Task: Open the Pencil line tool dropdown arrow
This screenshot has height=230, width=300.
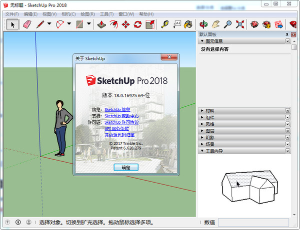Action: pos(49,24)
